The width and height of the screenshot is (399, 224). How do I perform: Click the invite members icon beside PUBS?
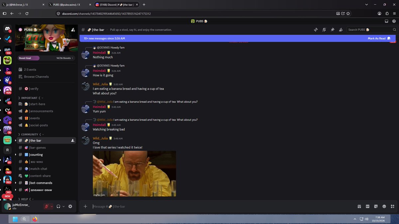coord(73,30)
